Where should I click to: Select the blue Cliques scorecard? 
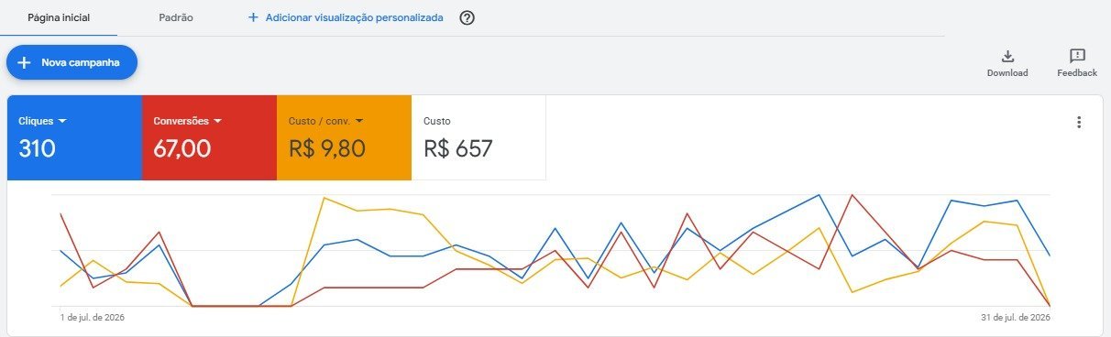pos(74,137)
